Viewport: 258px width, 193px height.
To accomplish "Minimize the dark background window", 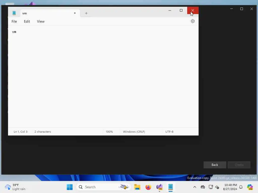I will coord(232,9).
